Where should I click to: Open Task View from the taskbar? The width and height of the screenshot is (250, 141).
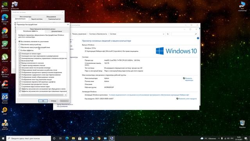(x=61, y=138)
